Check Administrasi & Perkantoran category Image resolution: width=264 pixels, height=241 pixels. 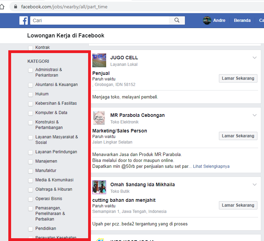(31, 70)
